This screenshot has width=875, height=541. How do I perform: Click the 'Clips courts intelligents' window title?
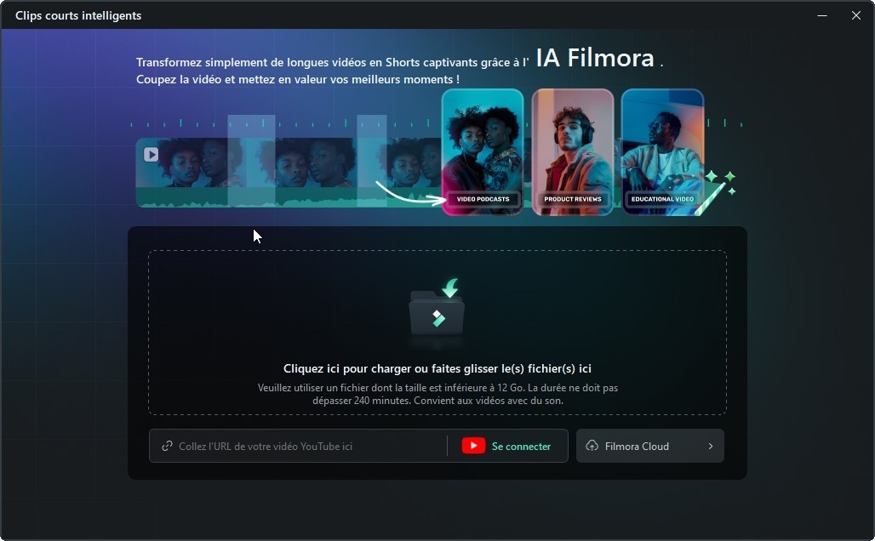[x=78, y=15]
